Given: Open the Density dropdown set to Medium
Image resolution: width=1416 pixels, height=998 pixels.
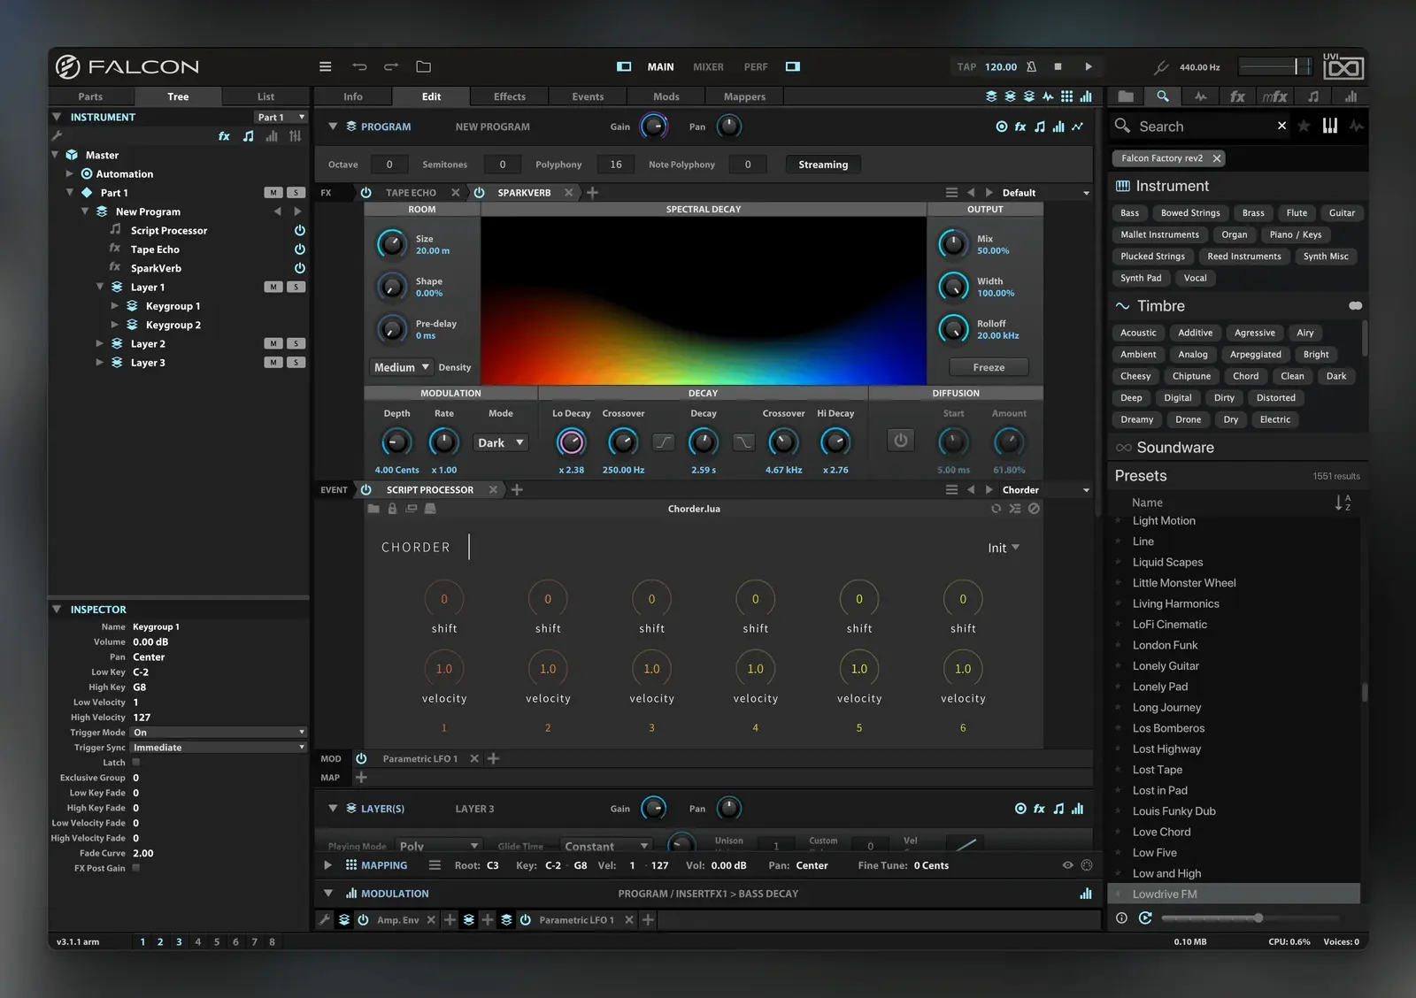Looking at the screenshot, I should (x=401, y=367).
